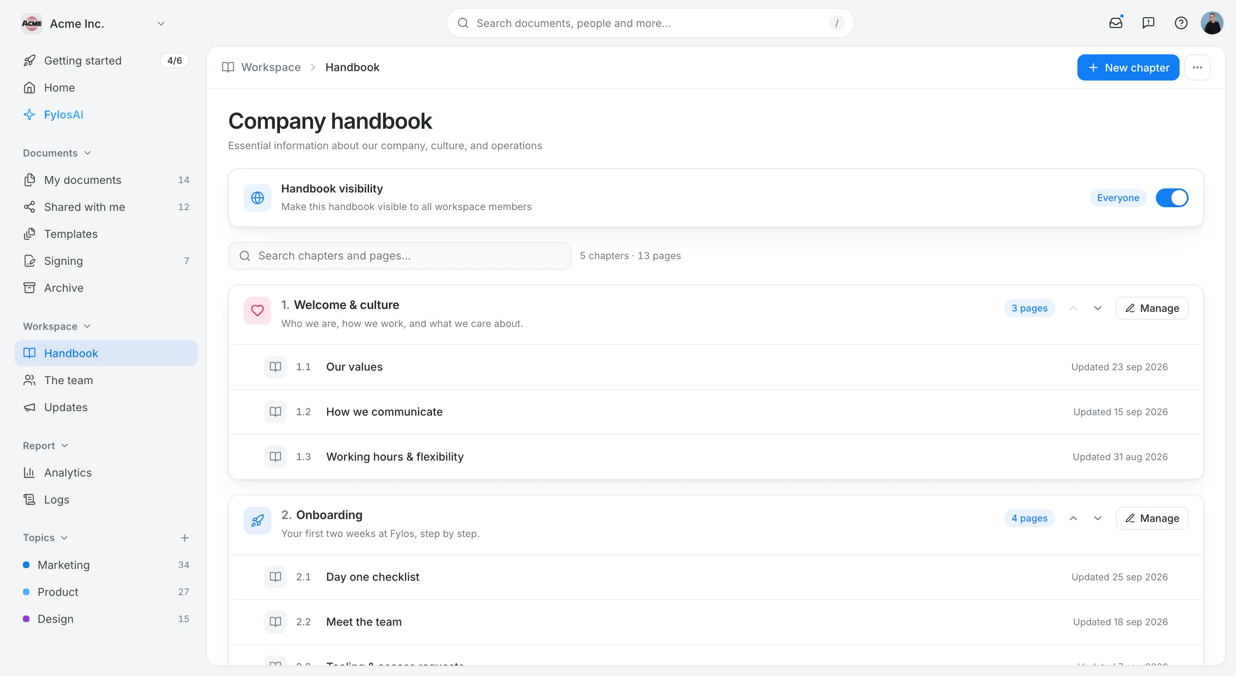This screenshot has height=676, width=1236.
Task: Click the Acme logo icon
Action: (31, 24)
